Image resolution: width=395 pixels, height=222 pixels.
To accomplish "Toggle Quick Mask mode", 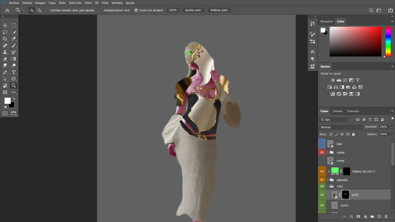I will 5,113.
